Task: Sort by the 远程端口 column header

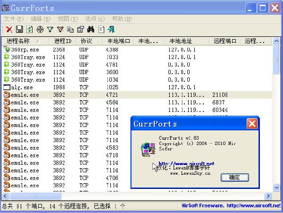Action: [225, 41]
